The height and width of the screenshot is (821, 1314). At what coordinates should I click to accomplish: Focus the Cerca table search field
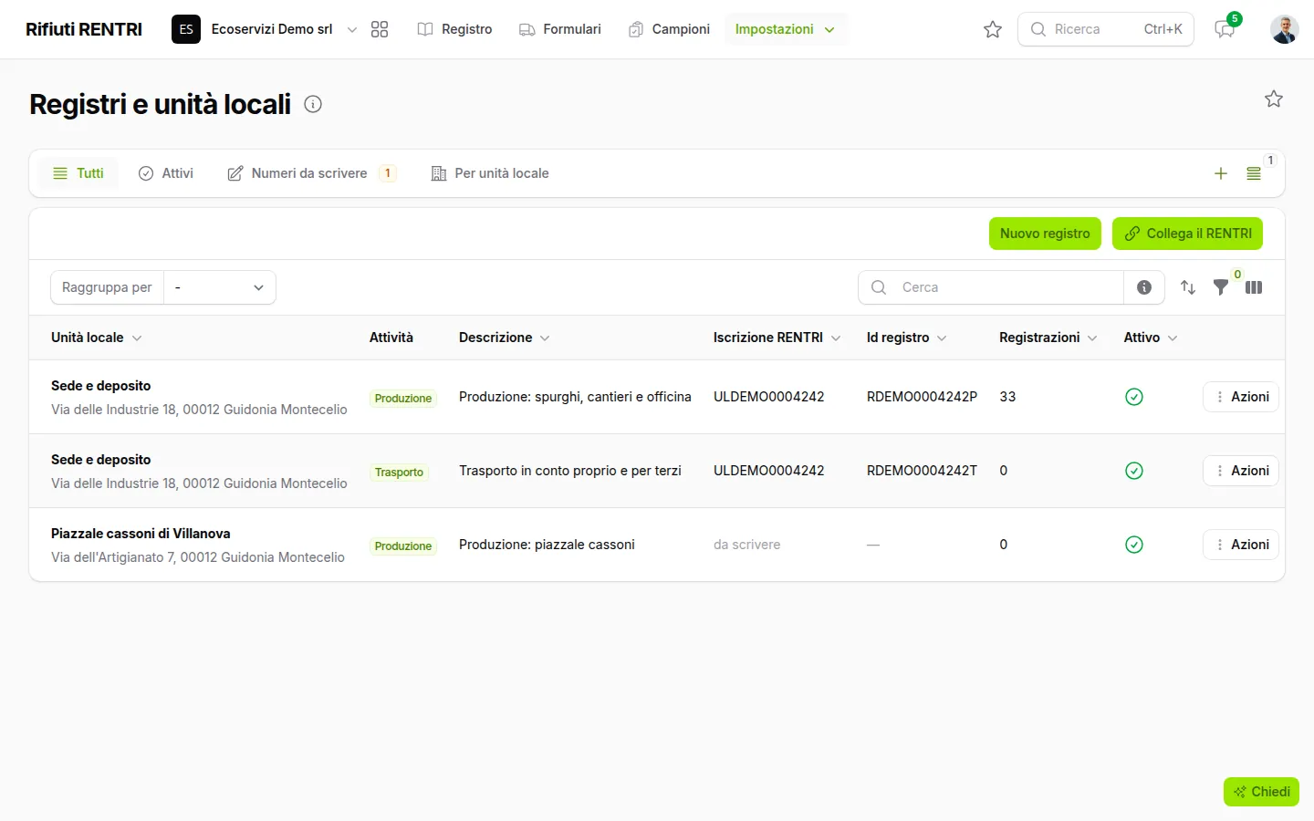[x=991, y=287]
